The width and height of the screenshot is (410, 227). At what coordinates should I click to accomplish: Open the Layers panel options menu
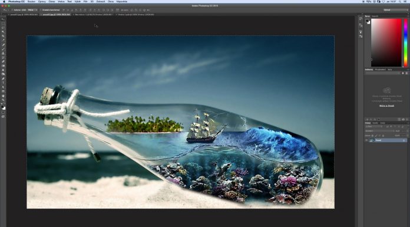click(x=408, y=123)
